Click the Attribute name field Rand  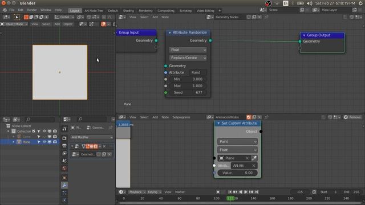point(197,72)
